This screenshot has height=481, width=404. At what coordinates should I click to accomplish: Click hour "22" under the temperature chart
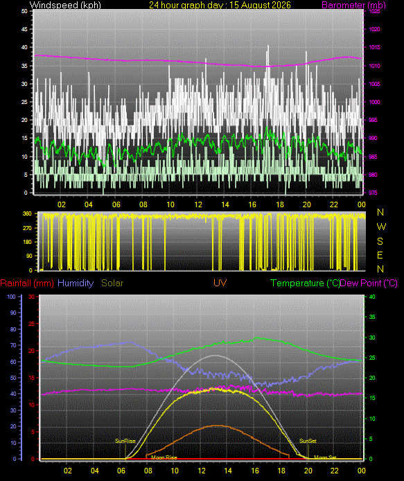[x=335, y=471]
